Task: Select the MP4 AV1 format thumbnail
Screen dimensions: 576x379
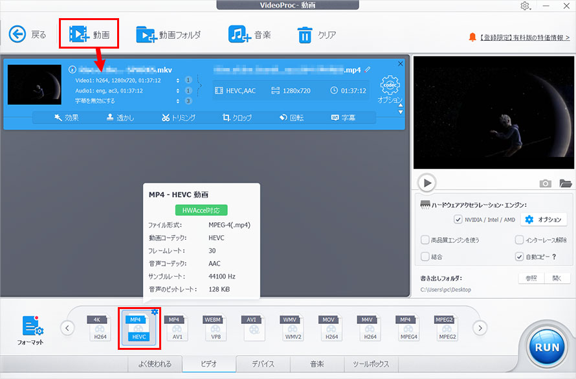Action: (x=176, y=327)
